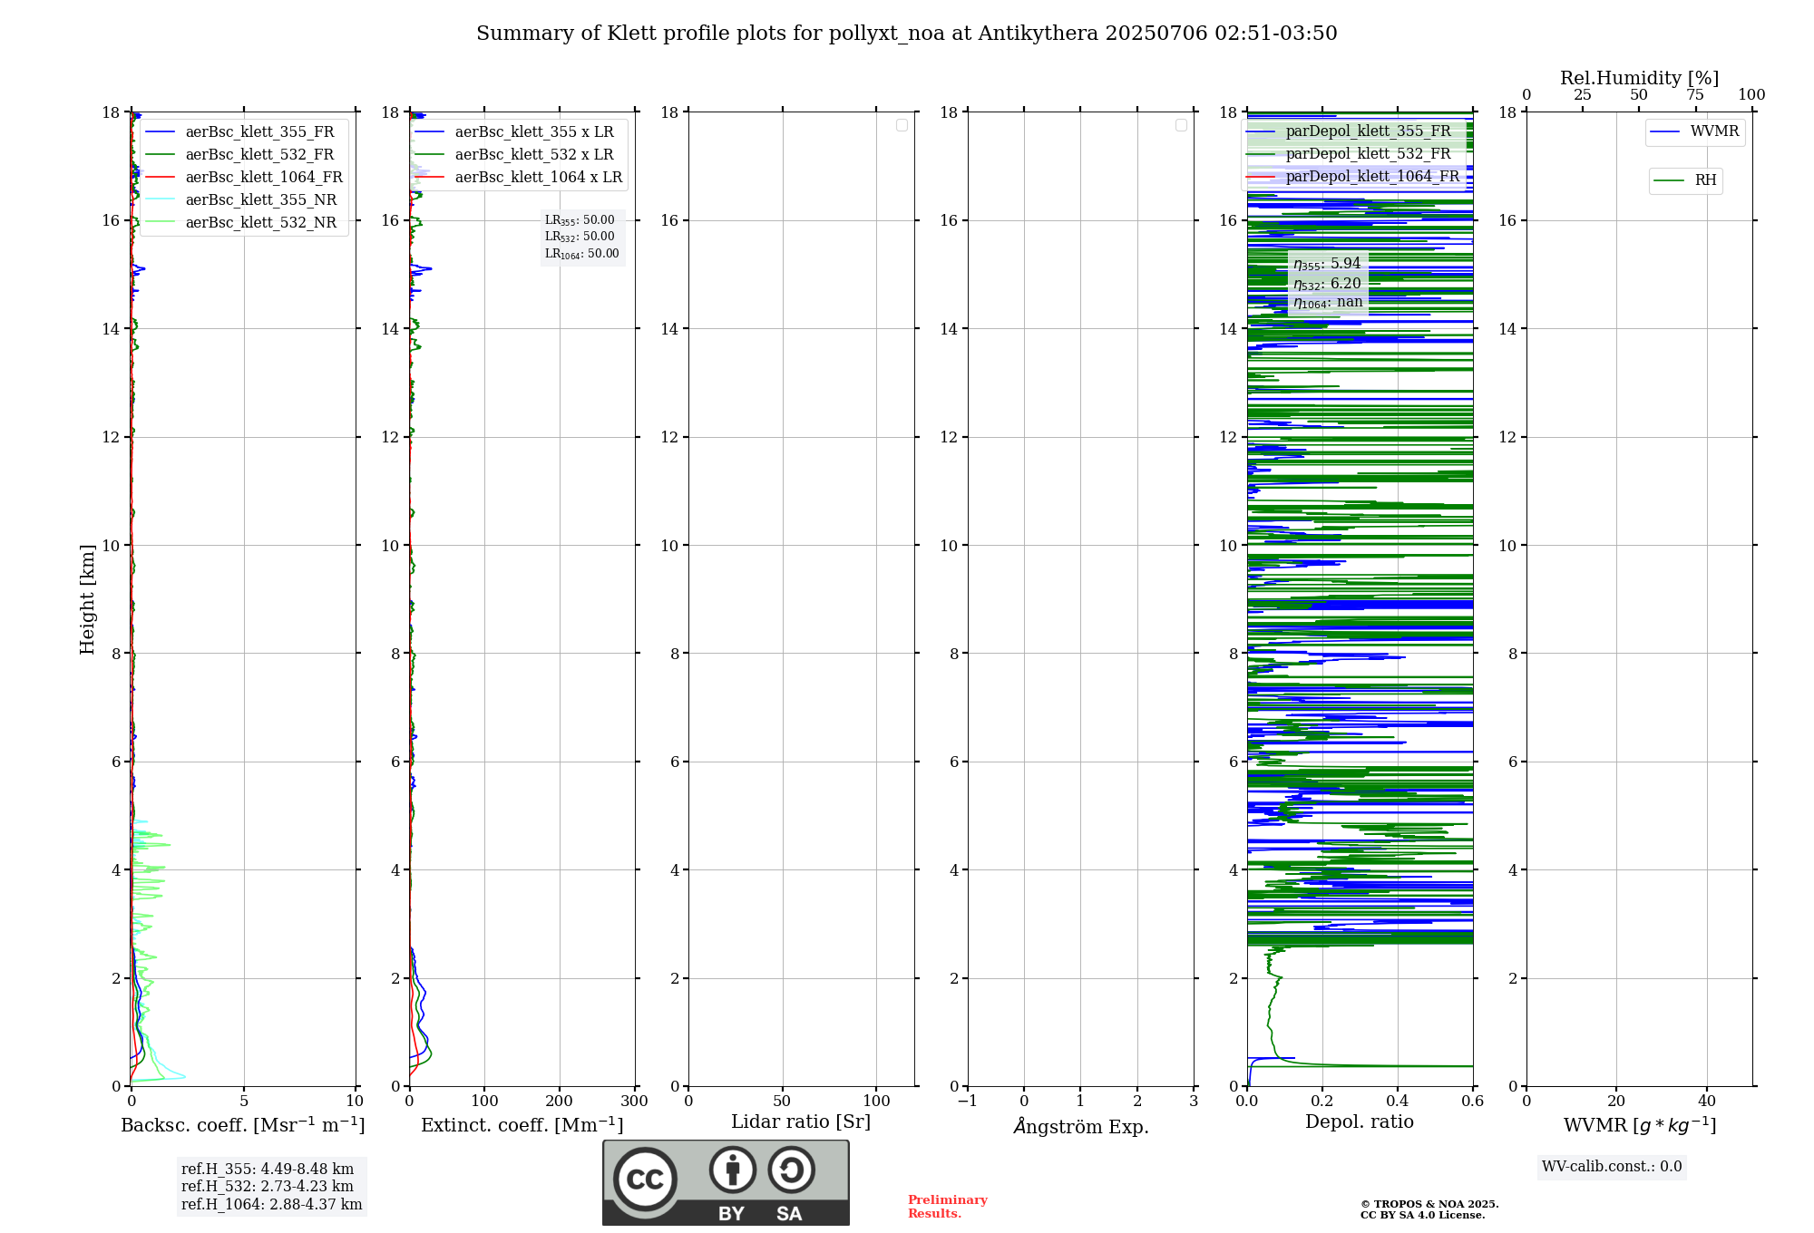Click the η355: 5.94 annotation

1327,264
